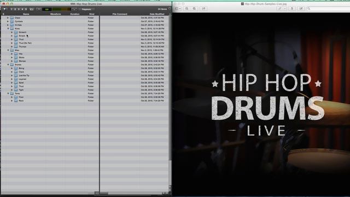Select view preset 3 in Workspace browser
This screenshot has width=350, height=197.
19,9
